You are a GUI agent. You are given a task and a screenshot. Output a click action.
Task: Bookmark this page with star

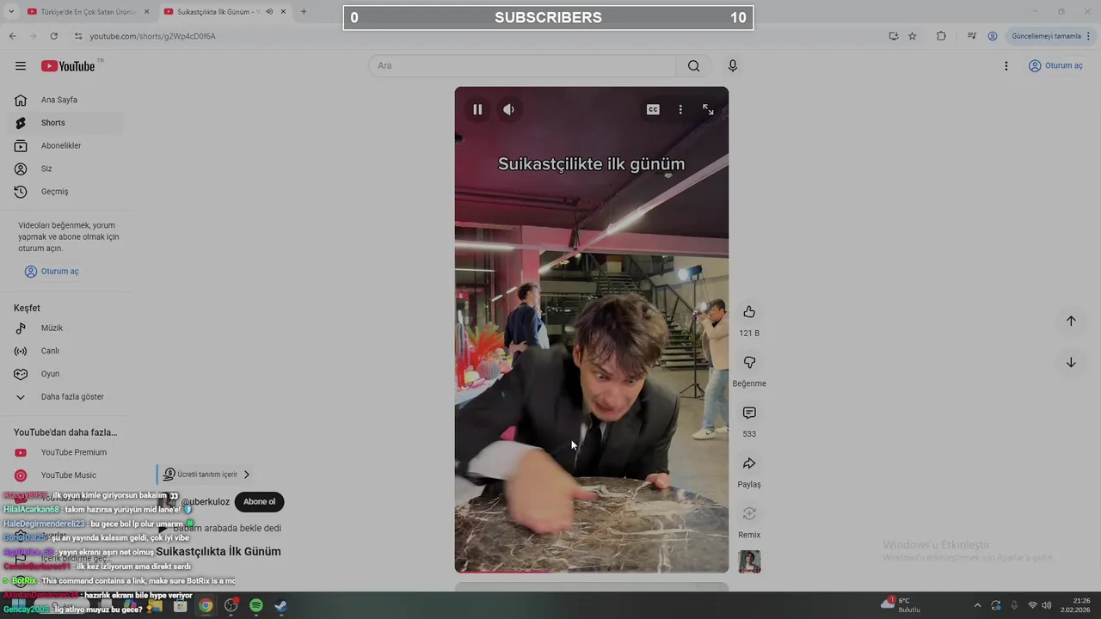(x=913, y=36)
